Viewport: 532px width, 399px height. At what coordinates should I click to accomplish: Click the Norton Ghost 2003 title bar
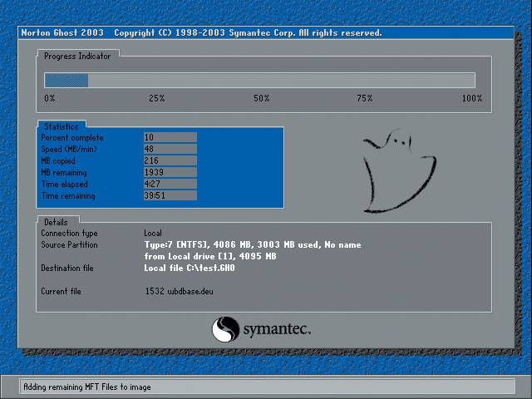coord(199,33)
